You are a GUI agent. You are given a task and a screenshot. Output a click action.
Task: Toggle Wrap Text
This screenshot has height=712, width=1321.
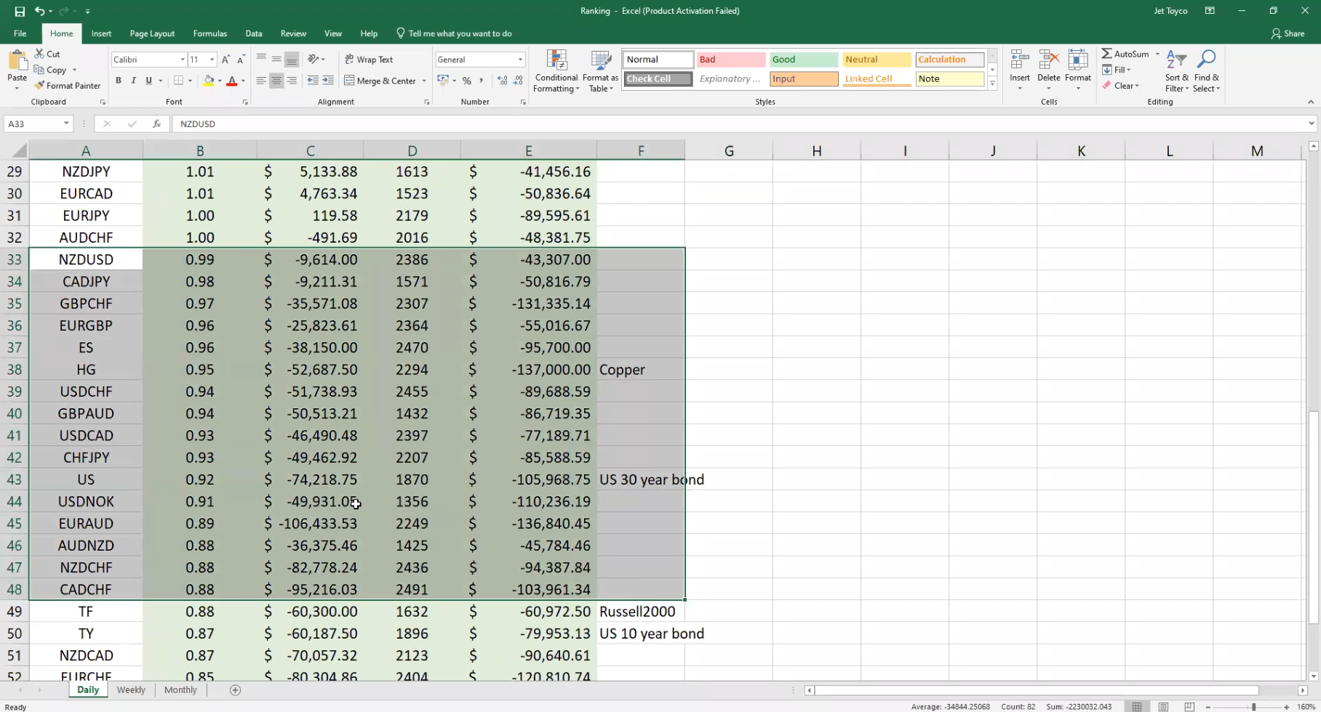pyautogui.click(x=369, y=60)
